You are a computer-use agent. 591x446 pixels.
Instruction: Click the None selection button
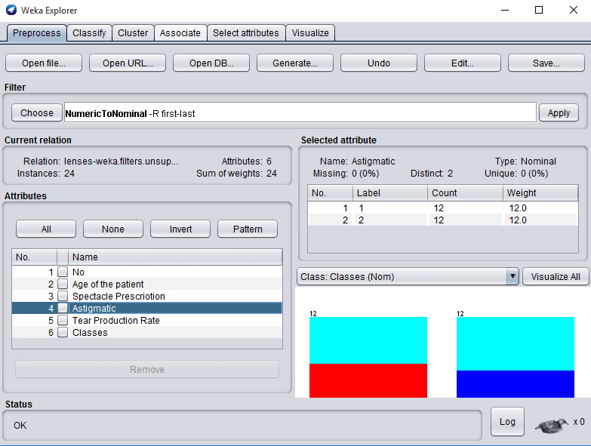click(x=113, y=229)
